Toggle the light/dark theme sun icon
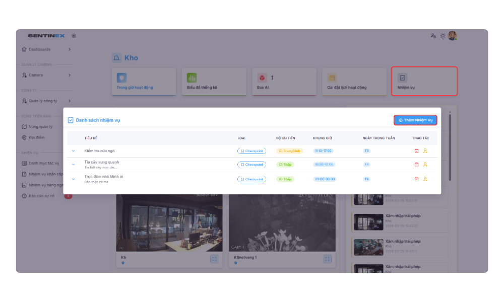Viewport: 504px width, 302px height. tap(443, 36)
